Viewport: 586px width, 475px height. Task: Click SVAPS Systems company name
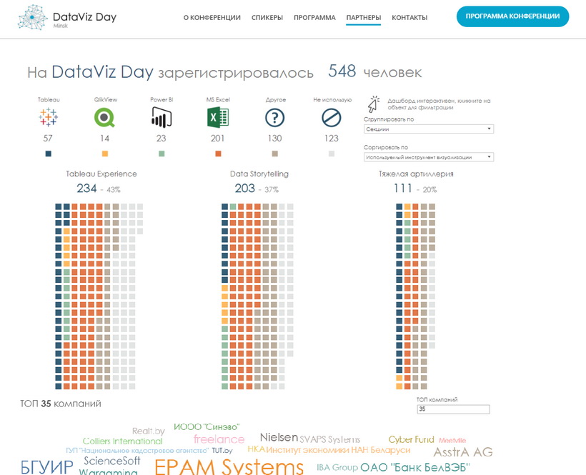(330, 439)
